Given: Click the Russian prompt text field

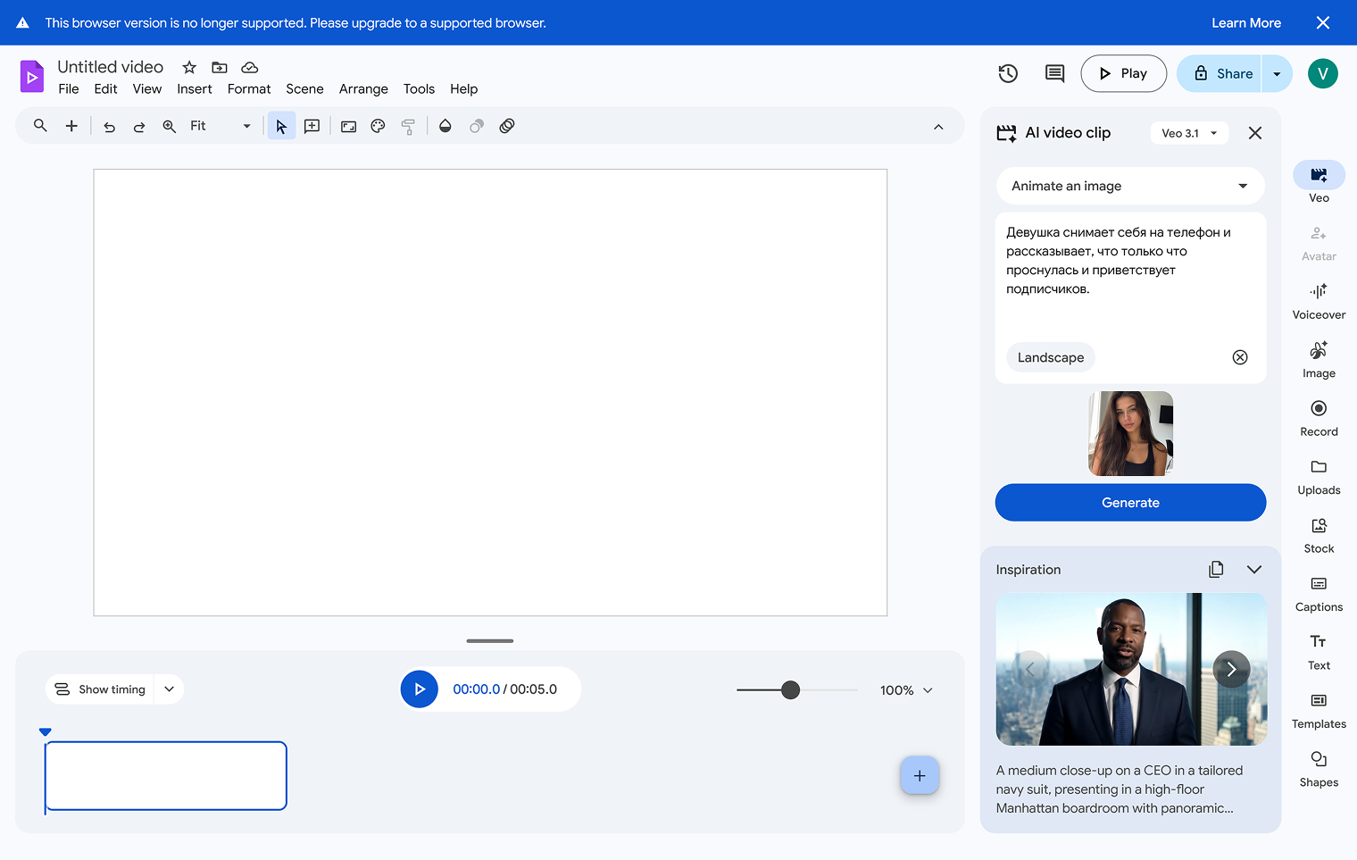Looking at the screenshot, I should pos(1130,277).
